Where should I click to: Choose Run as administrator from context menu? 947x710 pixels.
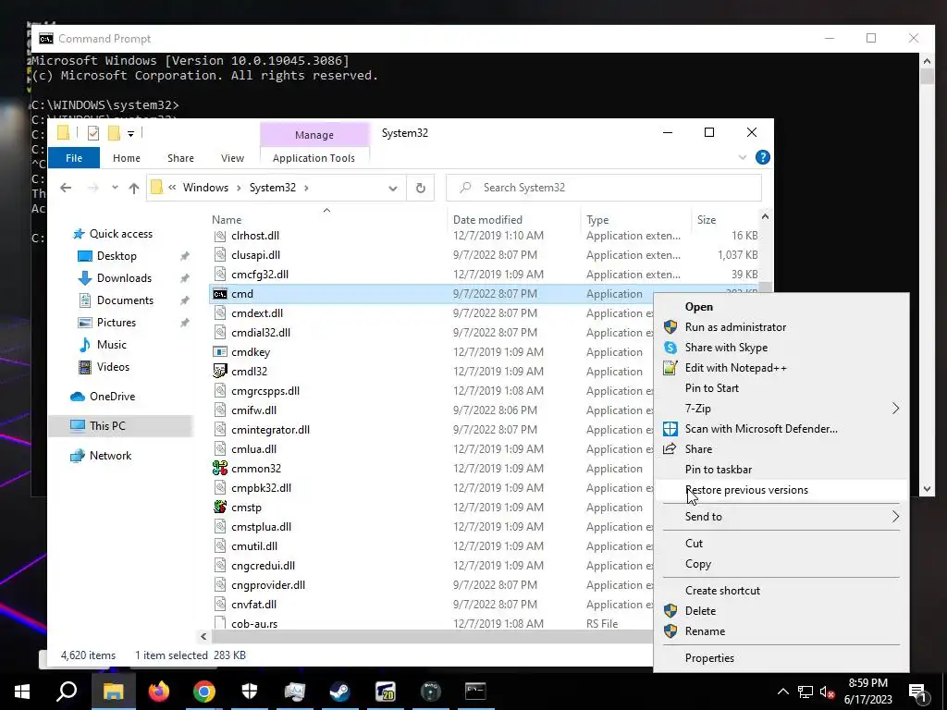735,327
